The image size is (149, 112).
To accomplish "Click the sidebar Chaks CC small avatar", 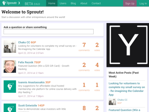I will (112, 101).
